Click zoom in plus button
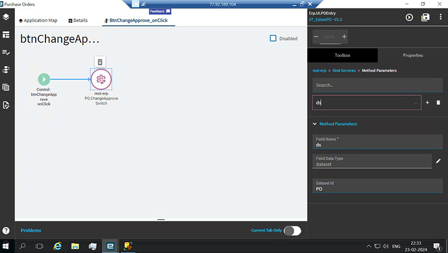The image size is (448, 253). 344,36
